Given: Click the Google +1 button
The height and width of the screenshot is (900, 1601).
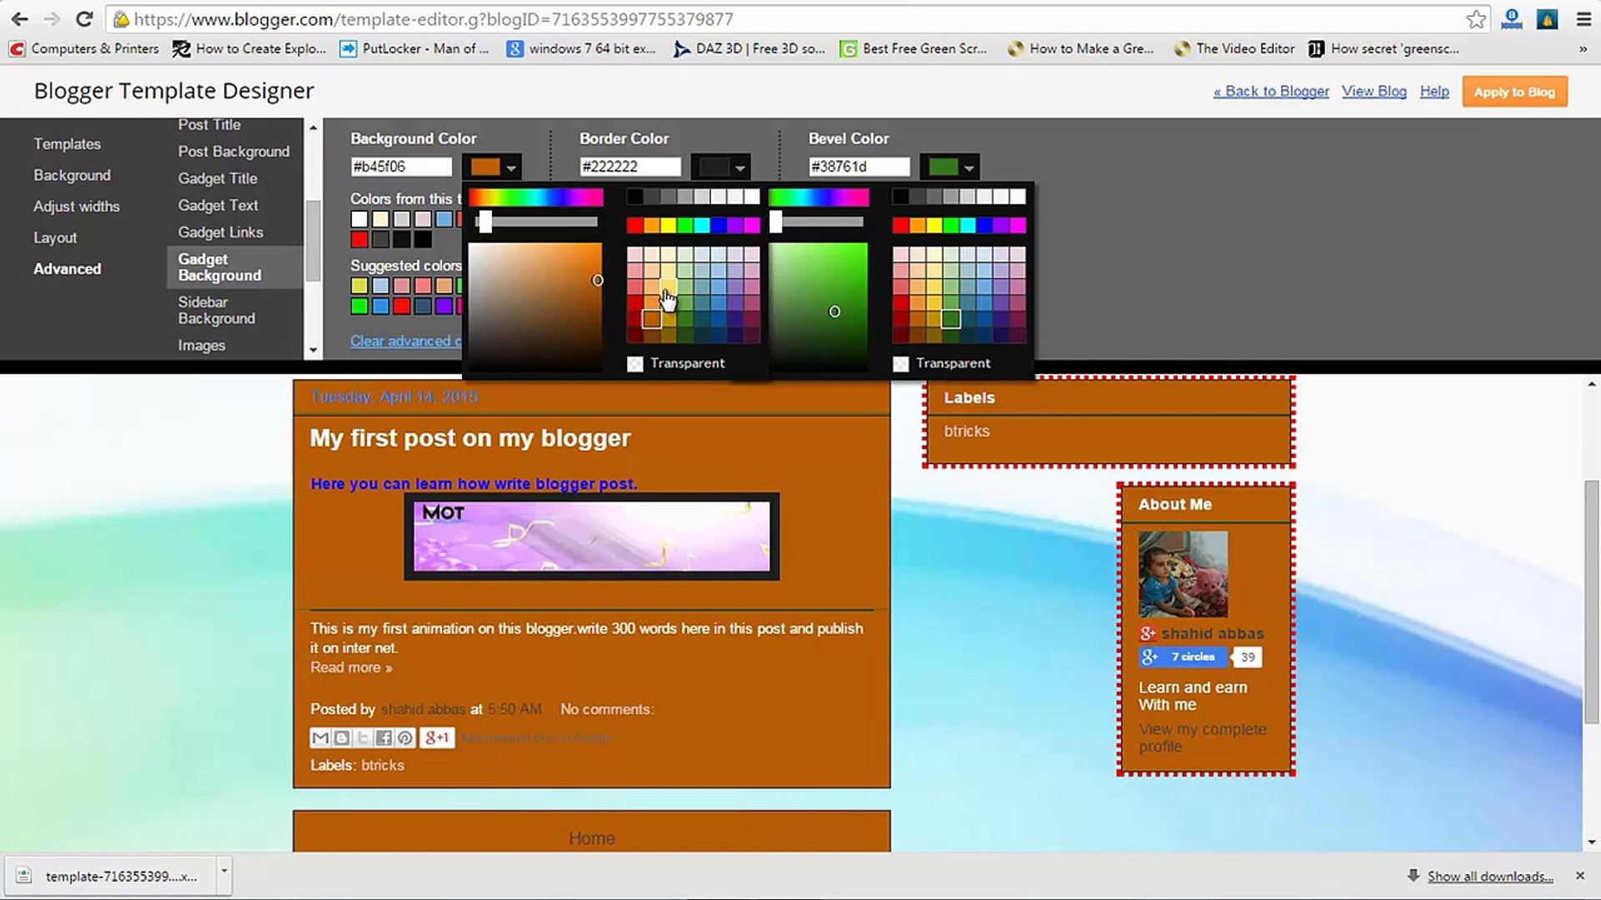Looking at the screenshot, I should tap(437, 737).
